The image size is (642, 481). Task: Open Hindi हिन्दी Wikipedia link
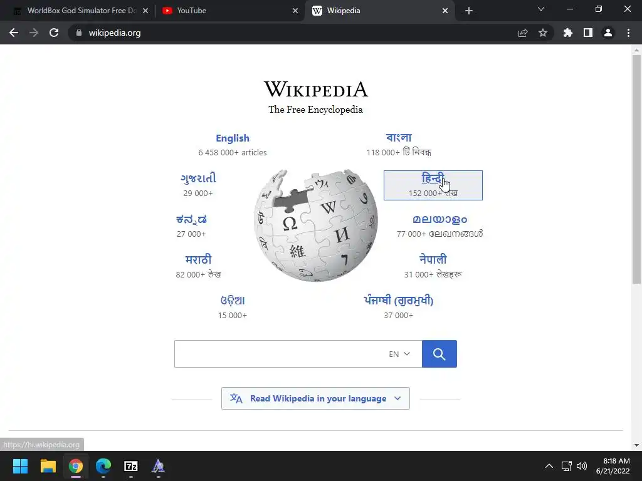click(433, 178)
